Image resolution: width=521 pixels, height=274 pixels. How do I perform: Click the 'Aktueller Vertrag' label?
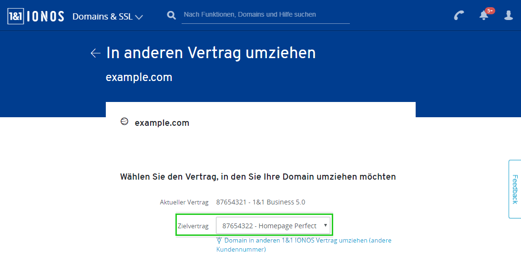pos(184,202)
